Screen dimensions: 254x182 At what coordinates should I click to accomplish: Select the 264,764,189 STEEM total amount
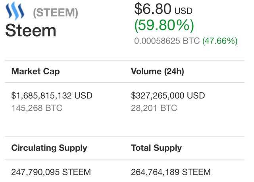pyautogui.click(x=171, y=172)
